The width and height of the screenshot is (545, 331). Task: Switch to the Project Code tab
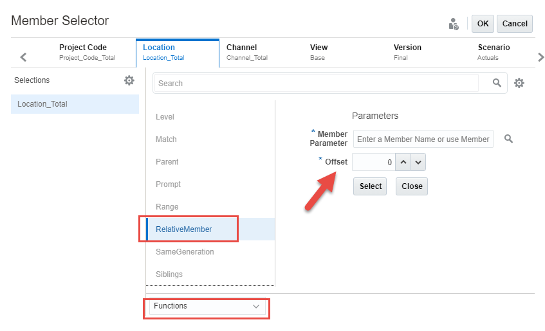[83, 51]
